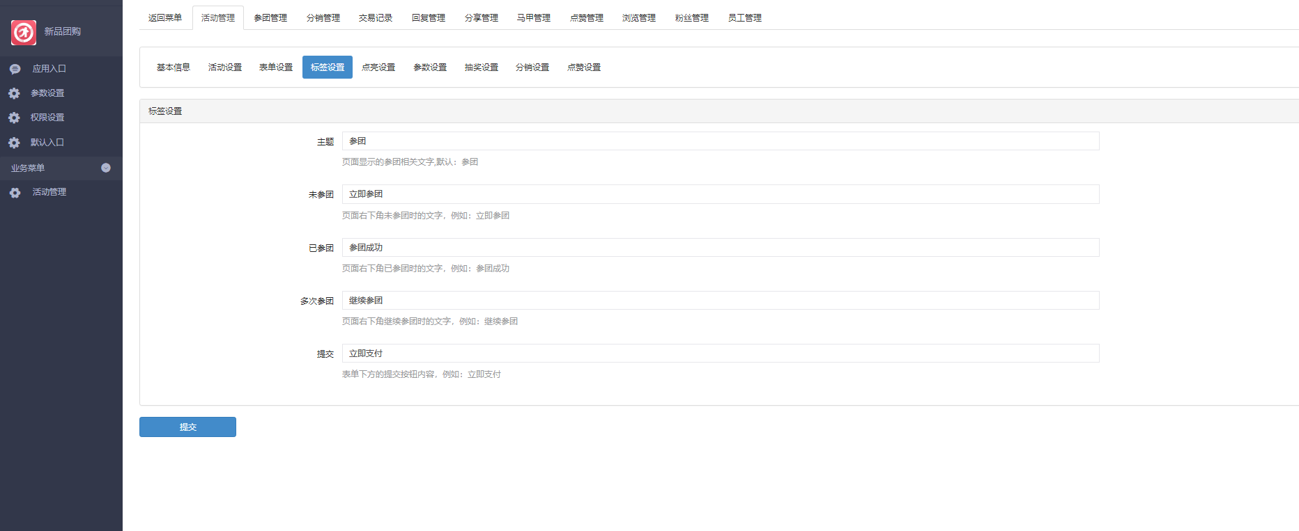
Task: Open the 马甲管理 tab
Action: point(534,18)
